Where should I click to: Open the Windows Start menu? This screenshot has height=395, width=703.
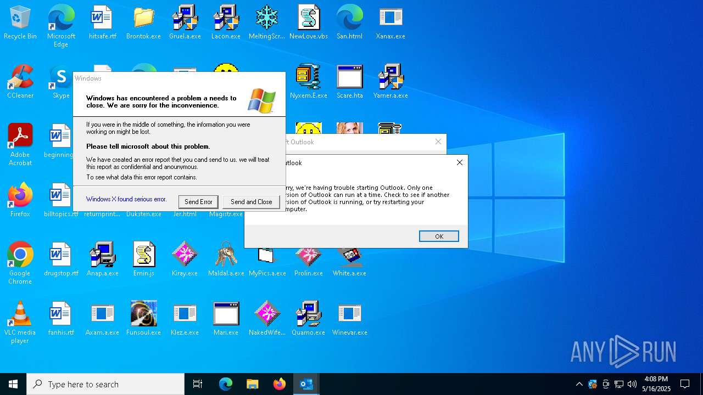click(x=13, y=384)
